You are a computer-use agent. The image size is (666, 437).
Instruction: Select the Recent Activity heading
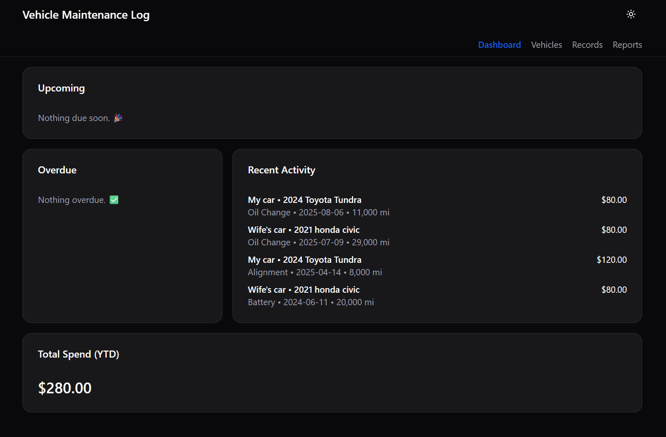[282, 170]
